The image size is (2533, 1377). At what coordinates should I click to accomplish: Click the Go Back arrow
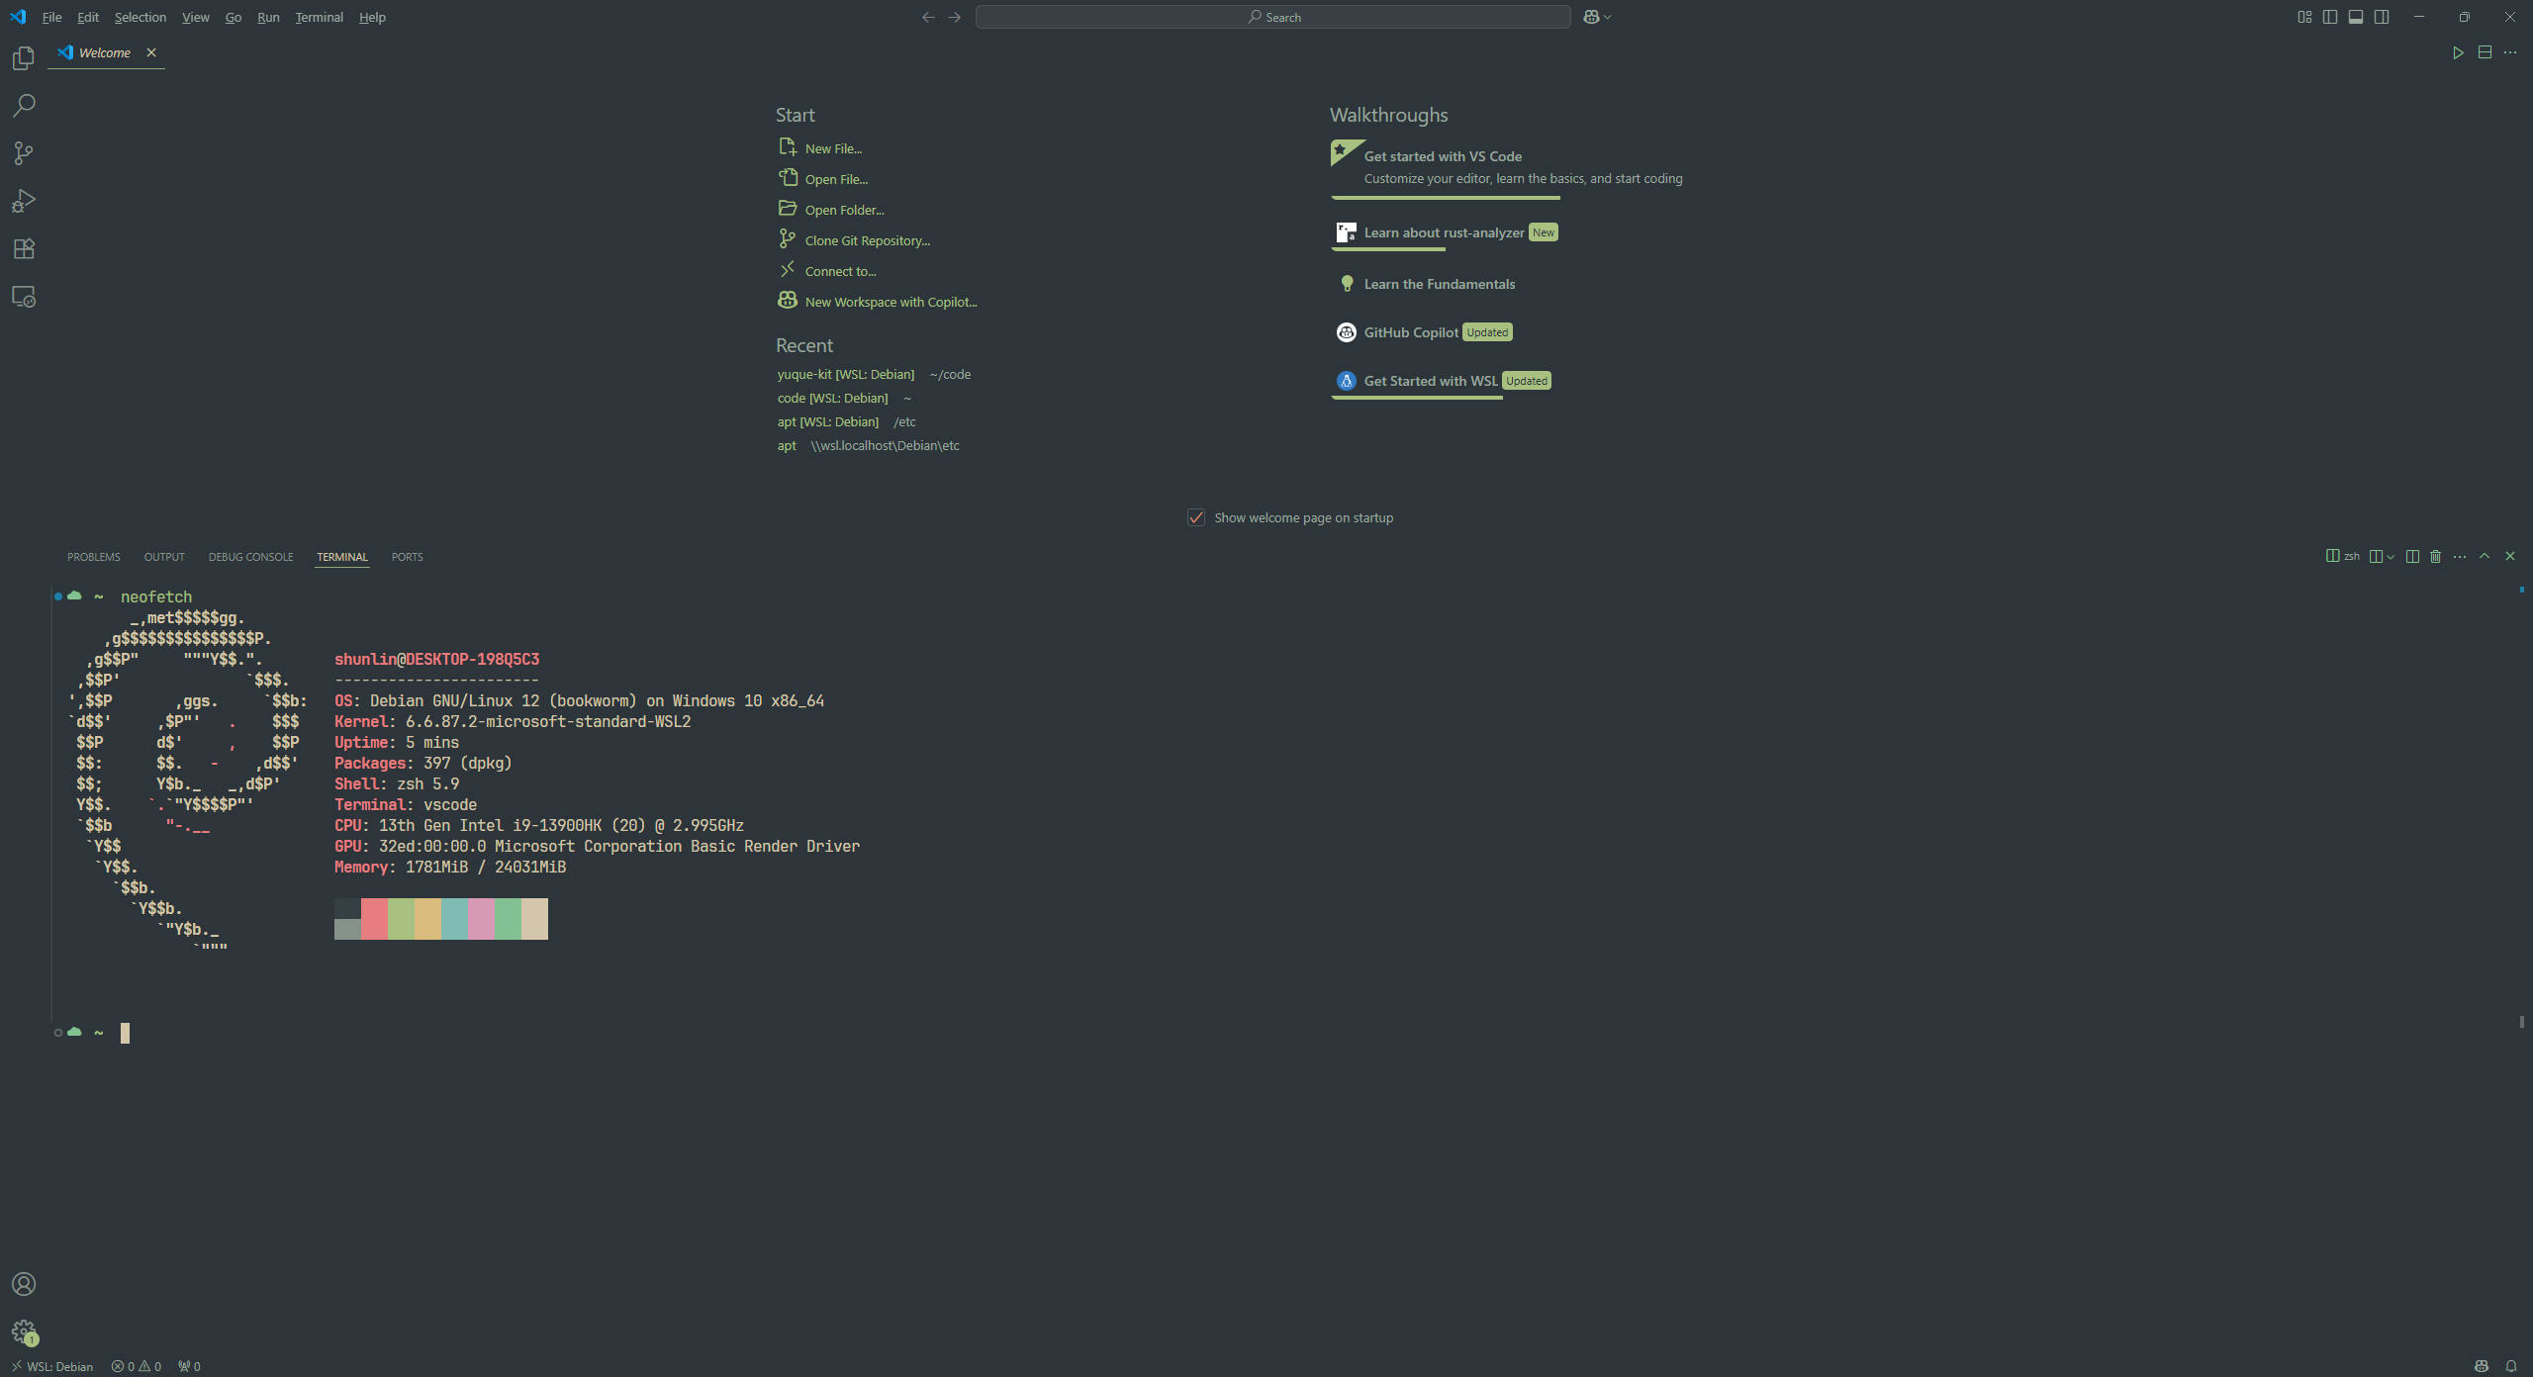[928, 17]
